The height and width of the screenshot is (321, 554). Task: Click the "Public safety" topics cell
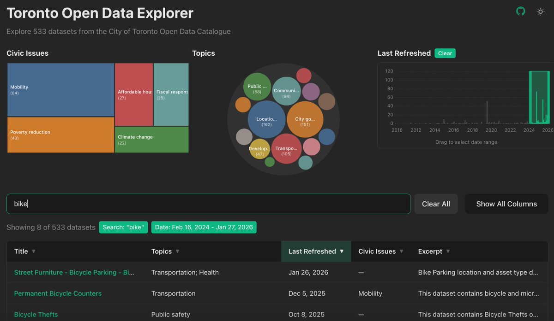pyautogui.click(x=171, y=315)
